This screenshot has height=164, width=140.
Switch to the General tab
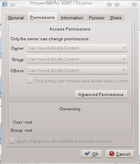pos(16,18)
